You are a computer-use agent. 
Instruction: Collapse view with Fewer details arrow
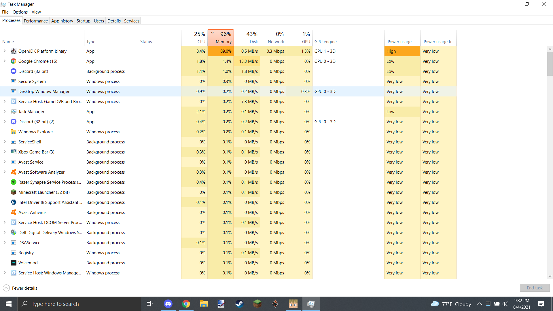coord(6,288)
